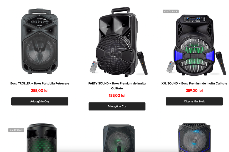This screenshot has height=152, width=229.
Task: Add PARTY SOUND speaker to cart
Action: coord(117,106)
